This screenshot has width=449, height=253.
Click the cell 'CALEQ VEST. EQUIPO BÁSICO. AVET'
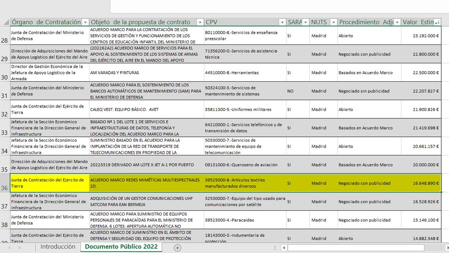[x=147, y=109]
